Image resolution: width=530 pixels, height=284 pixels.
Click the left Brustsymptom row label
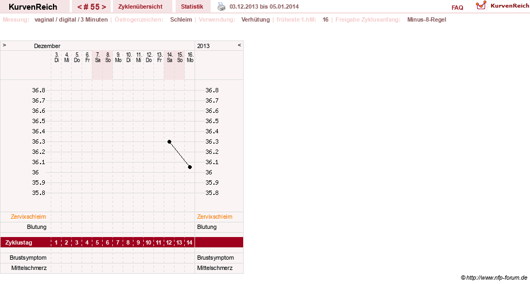pos(28,258)
